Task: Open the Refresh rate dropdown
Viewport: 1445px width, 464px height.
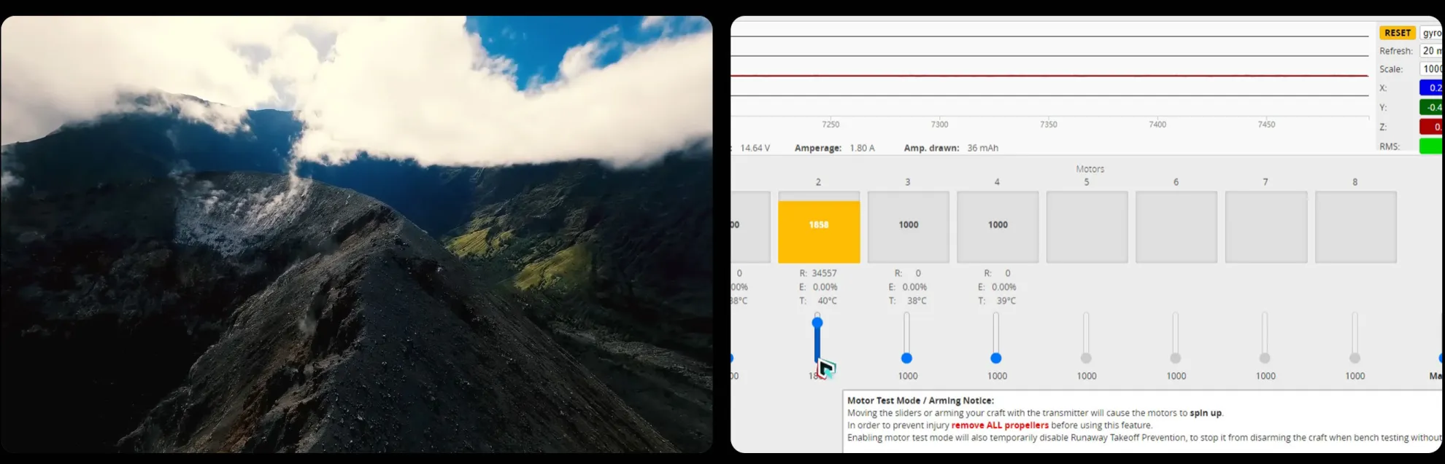Action: [1431, 51]
